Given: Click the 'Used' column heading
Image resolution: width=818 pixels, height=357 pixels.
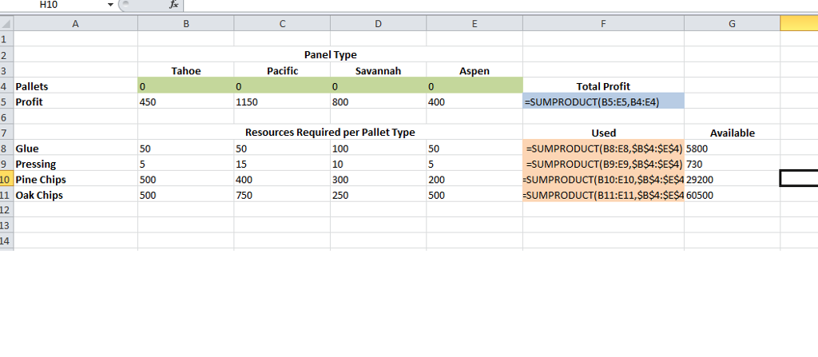Looking at the screenshot, I should [604, 133].
